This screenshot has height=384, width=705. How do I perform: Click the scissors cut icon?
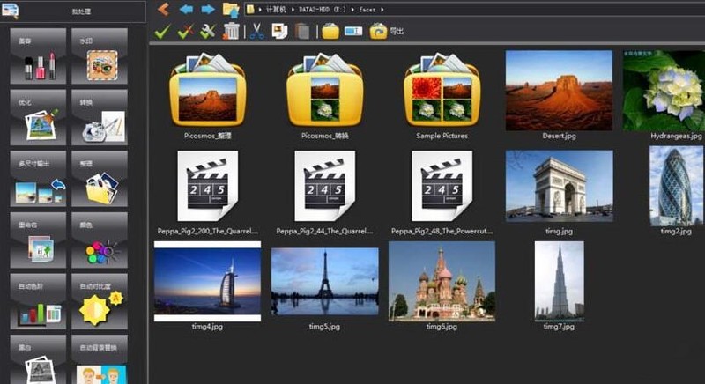point(256,32)
